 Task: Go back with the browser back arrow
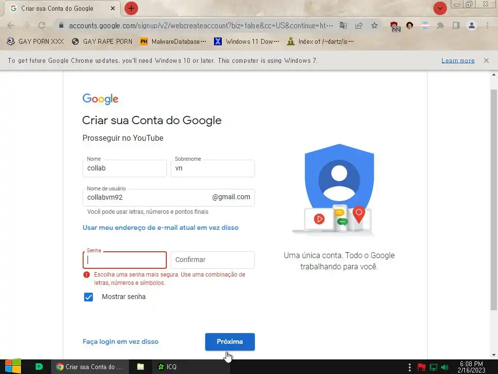11,25
